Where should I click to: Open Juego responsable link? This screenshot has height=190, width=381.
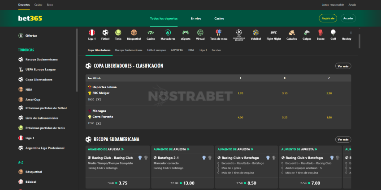tap(333, 5)
